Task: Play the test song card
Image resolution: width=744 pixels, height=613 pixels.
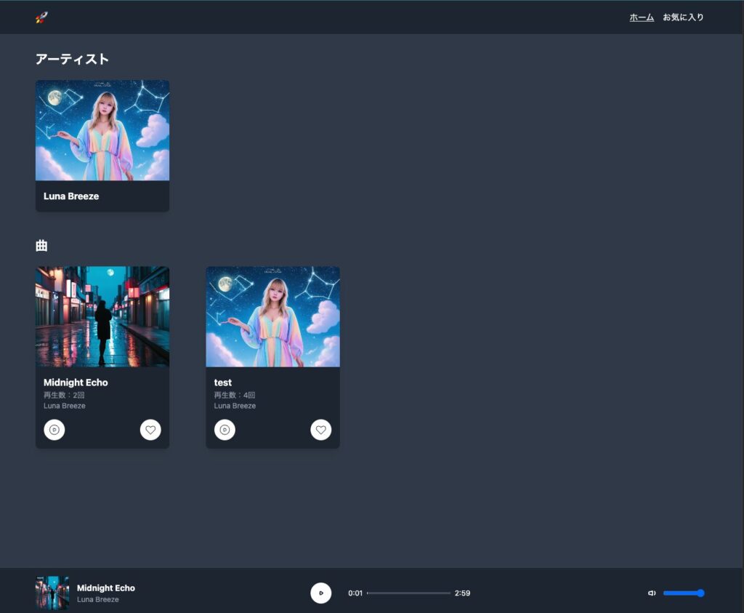Action: click(x=225, y=430)
